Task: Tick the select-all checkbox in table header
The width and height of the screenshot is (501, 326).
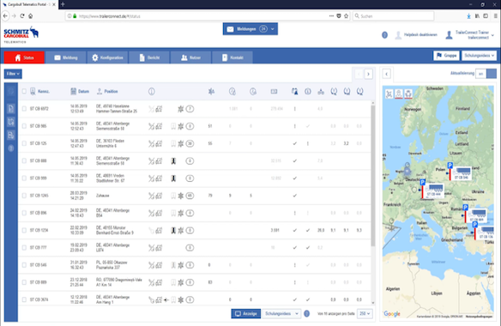Action: pyautogui.click(x=24, y=92)
